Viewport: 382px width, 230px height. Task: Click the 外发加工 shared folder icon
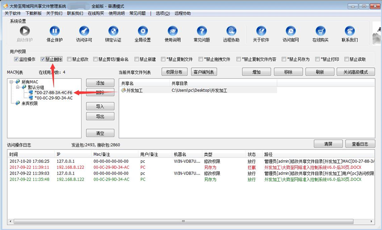[x=123, y=90]
